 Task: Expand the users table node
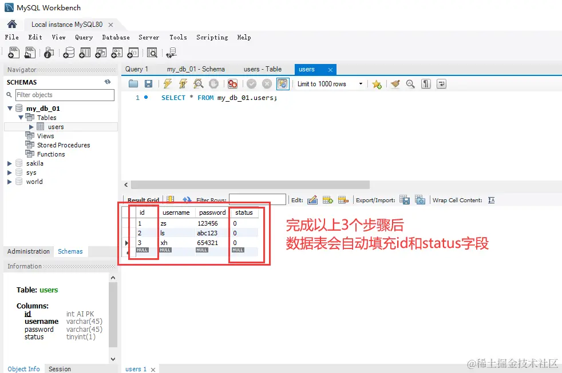click(31, 127)
